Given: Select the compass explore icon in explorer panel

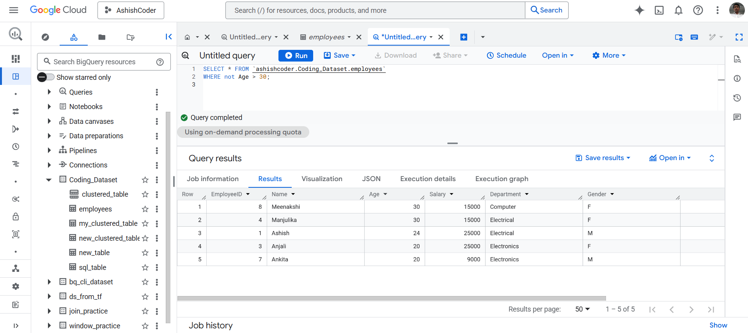Looking at the screenshot, I should [x=45, y=37].
